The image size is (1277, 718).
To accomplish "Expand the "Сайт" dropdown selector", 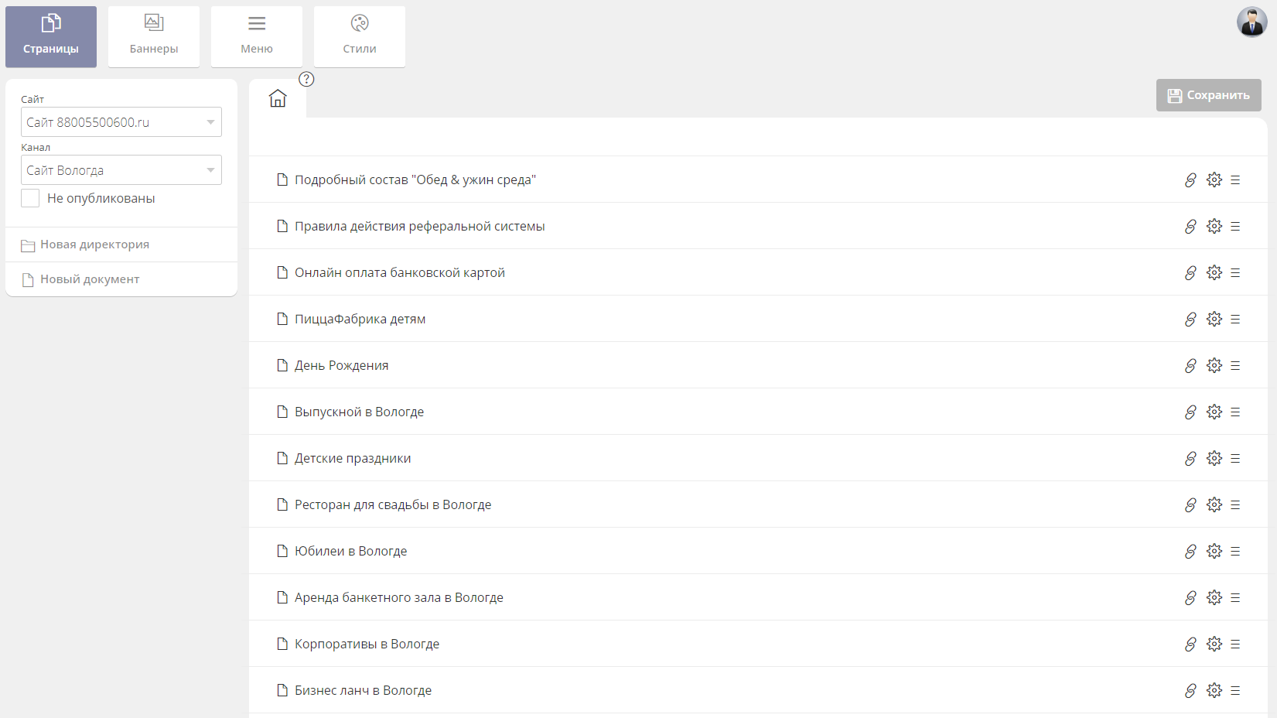I will [121, 122].
